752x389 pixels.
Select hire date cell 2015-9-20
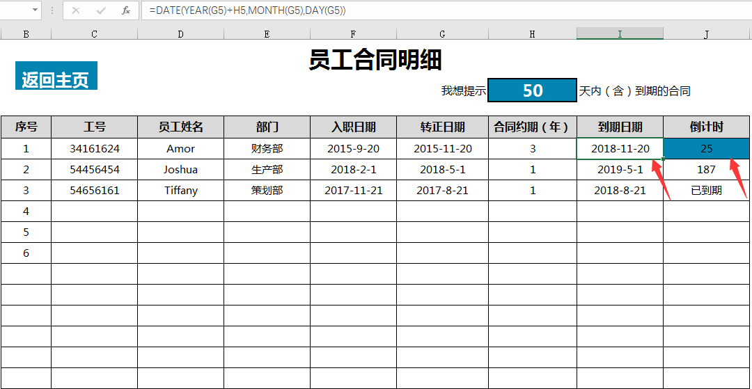pyautogui.click(x=354, y=148)
